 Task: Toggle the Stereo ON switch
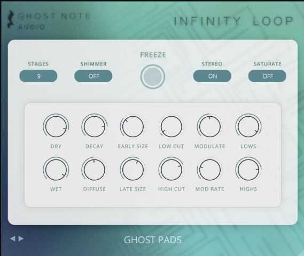212,76
